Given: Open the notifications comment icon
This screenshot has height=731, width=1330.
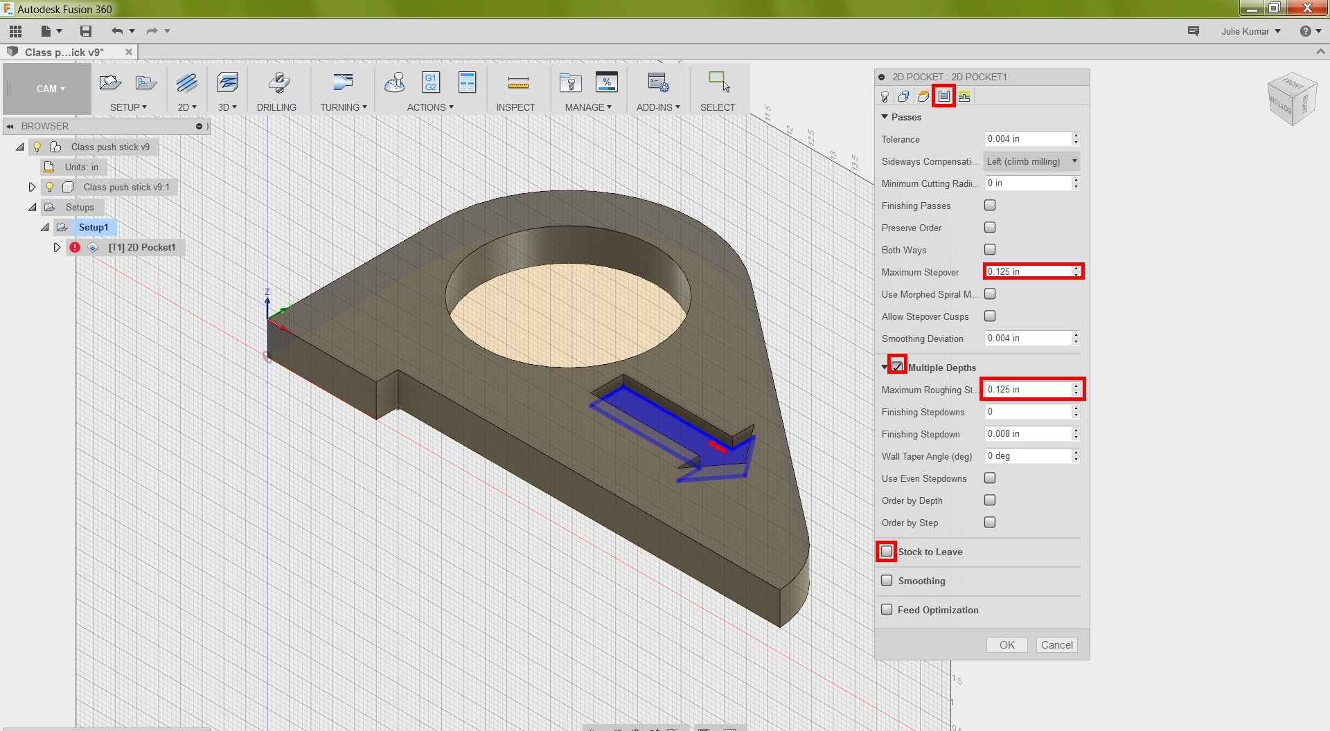Looking at the screenshot, I should click(x=1193, y=31).
